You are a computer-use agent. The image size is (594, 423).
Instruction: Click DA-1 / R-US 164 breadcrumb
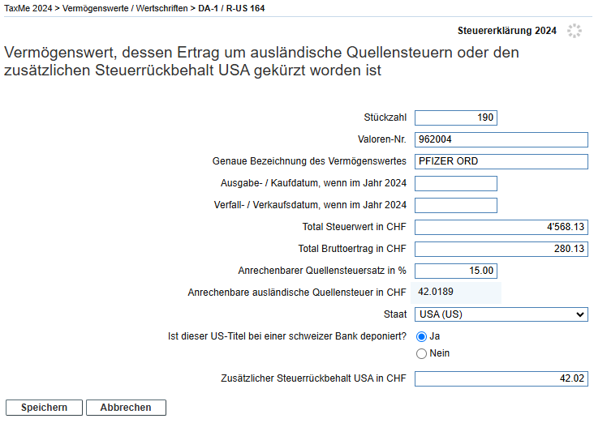(231, 8)
